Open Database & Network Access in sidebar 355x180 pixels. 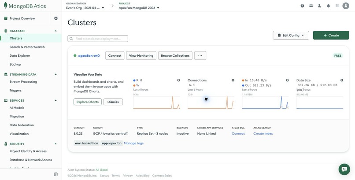pos(31,160)
